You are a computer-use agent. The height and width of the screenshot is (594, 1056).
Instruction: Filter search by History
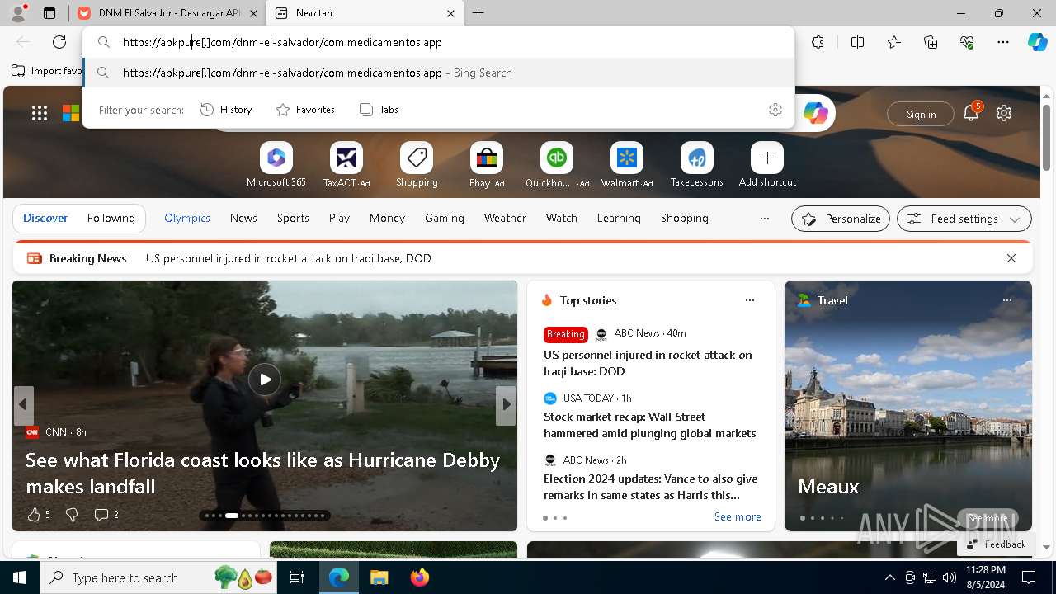click(226, 110)
